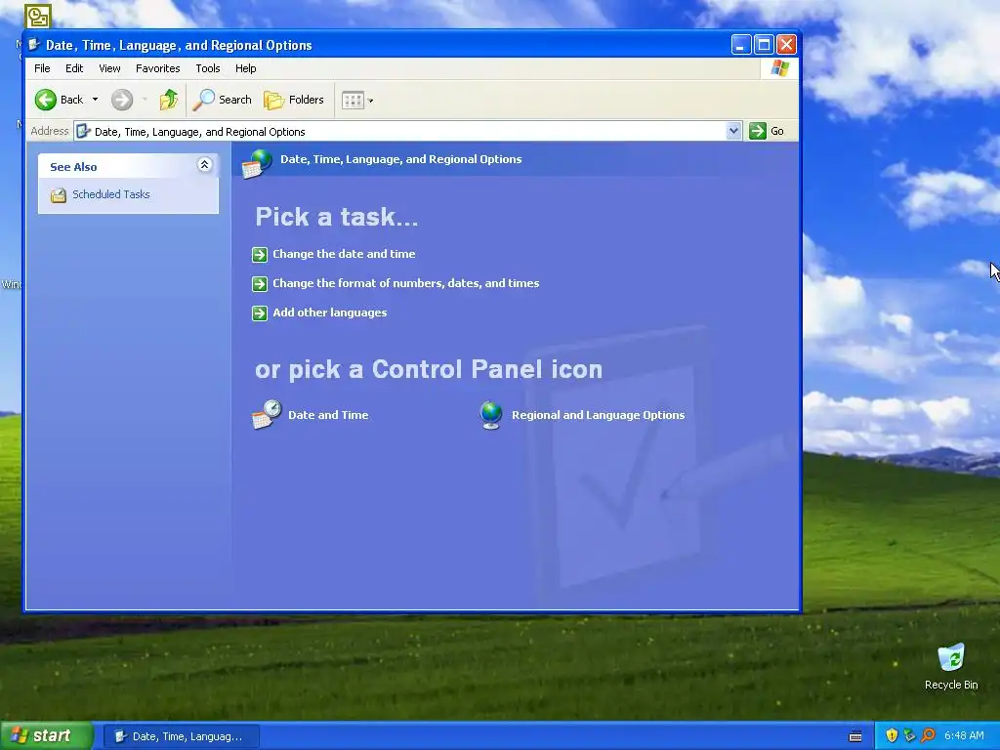Open the Edit menu
The image size is (1000, 750).
[x=74, y=68]
